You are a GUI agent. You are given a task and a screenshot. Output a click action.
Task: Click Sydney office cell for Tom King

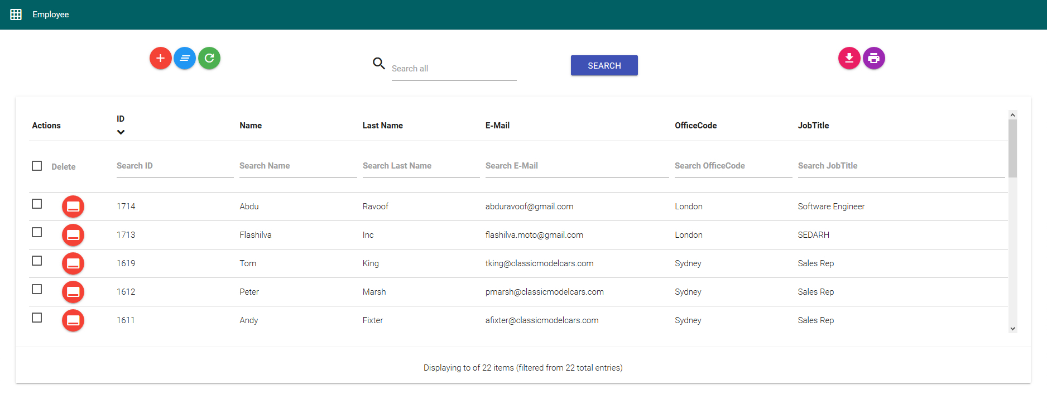coord(688,263)
